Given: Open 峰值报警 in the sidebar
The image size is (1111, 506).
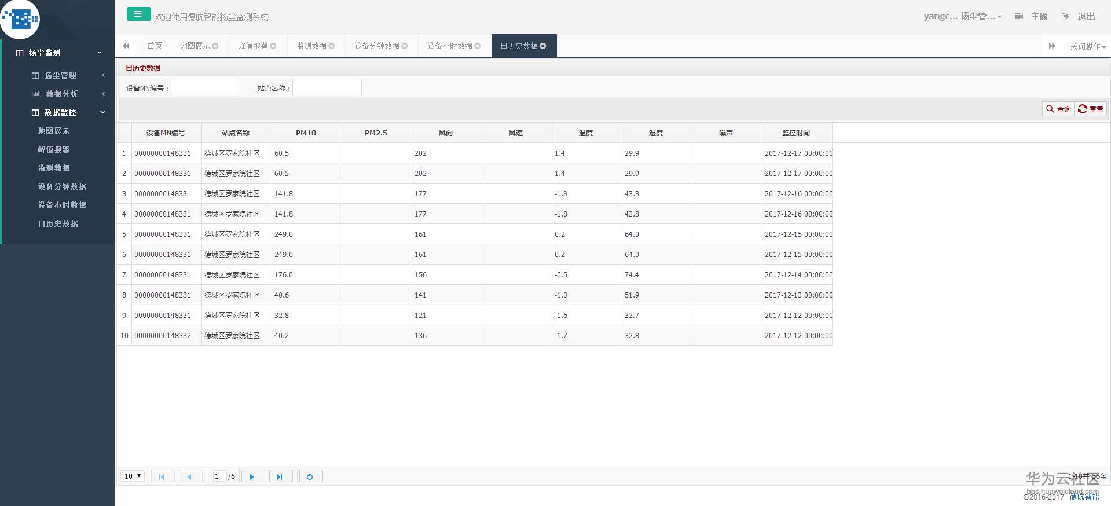Looking at the screenshot, I should 54,149.
